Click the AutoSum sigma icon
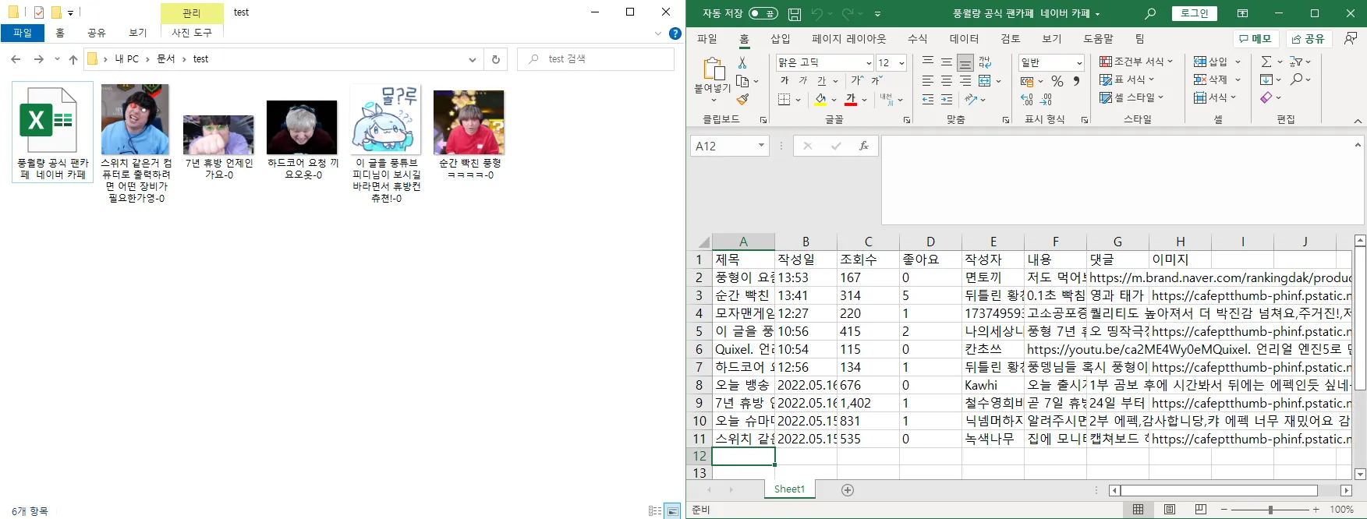 1266,62
